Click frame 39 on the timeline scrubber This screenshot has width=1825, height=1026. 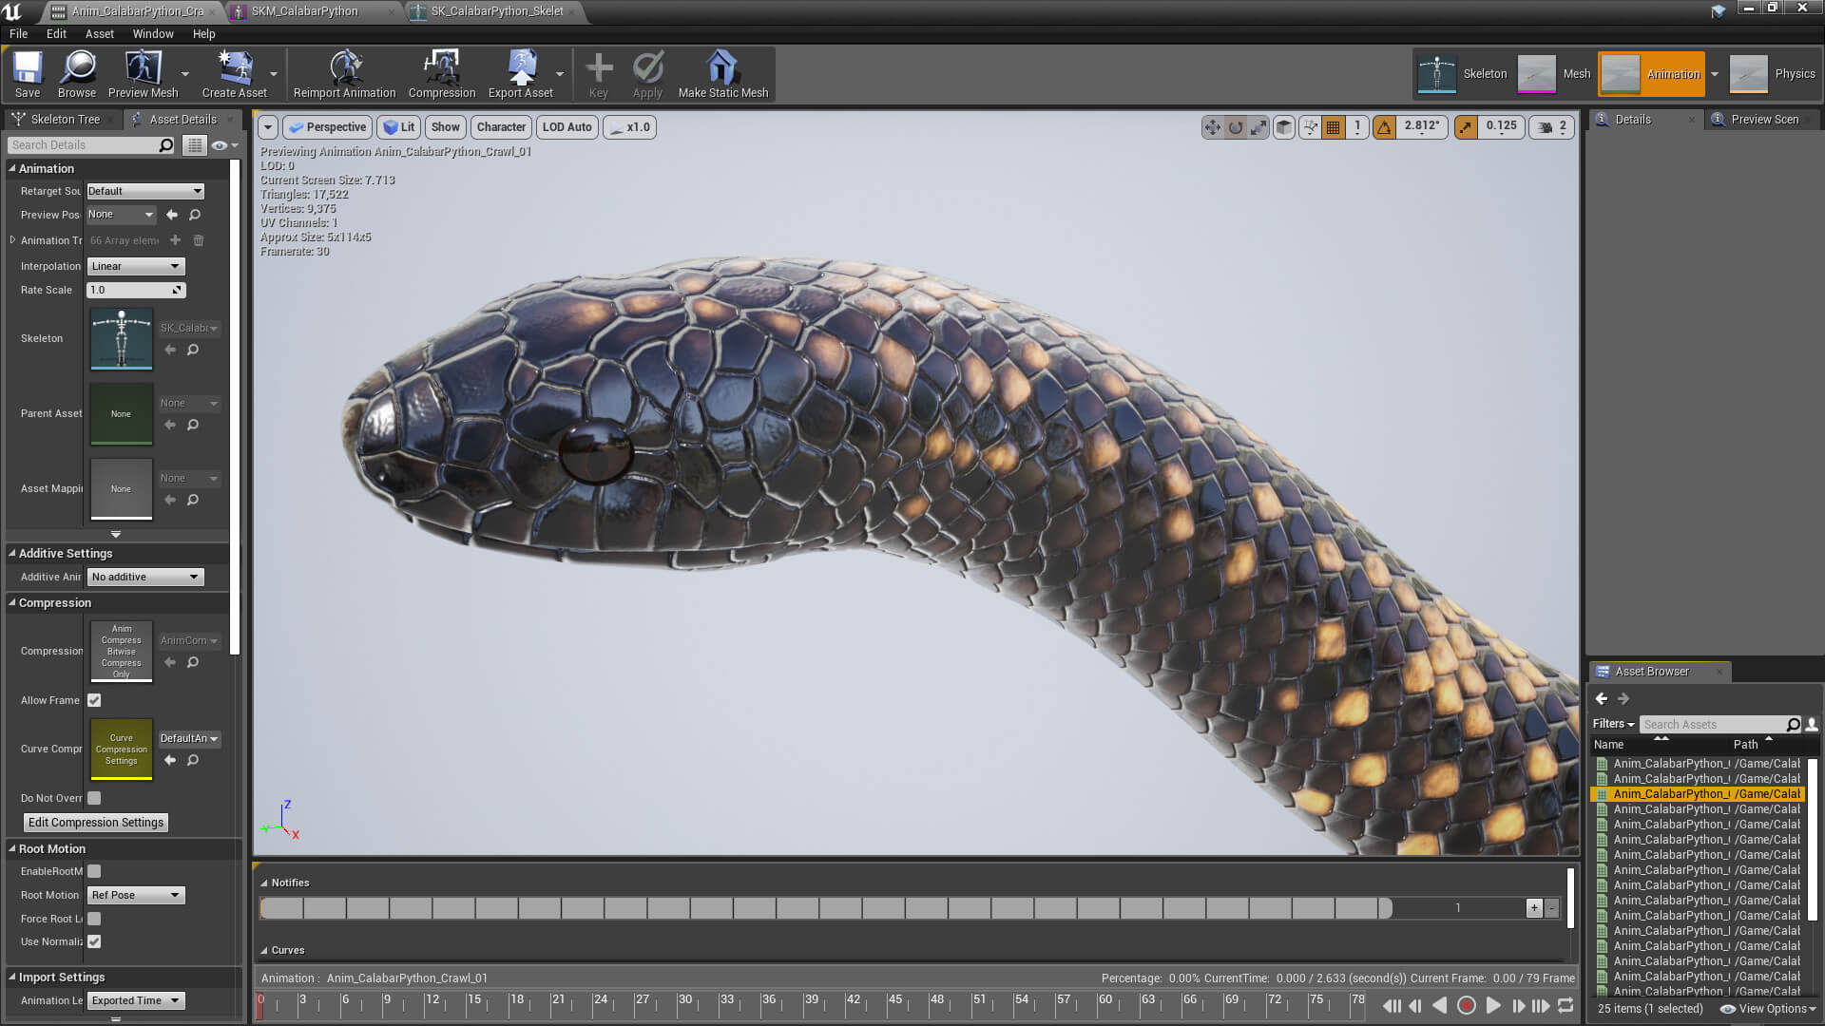(x=806, y=1005)
